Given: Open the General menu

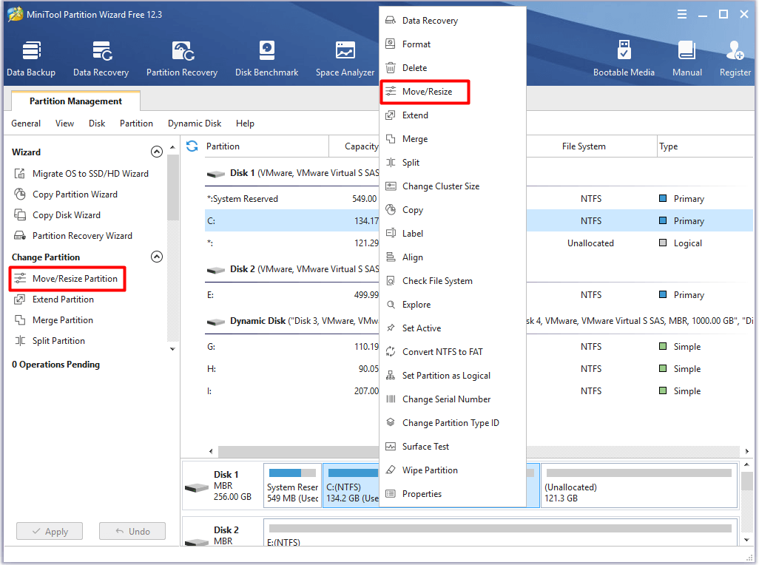Looking at the screenshot, I should (x=26, y=124).
